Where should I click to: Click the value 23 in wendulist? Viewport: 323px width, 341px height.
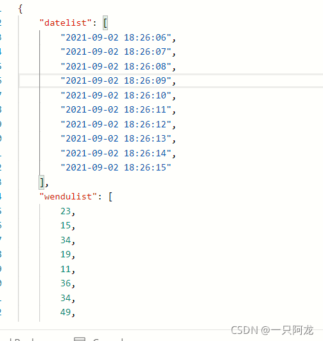[65, 211]
